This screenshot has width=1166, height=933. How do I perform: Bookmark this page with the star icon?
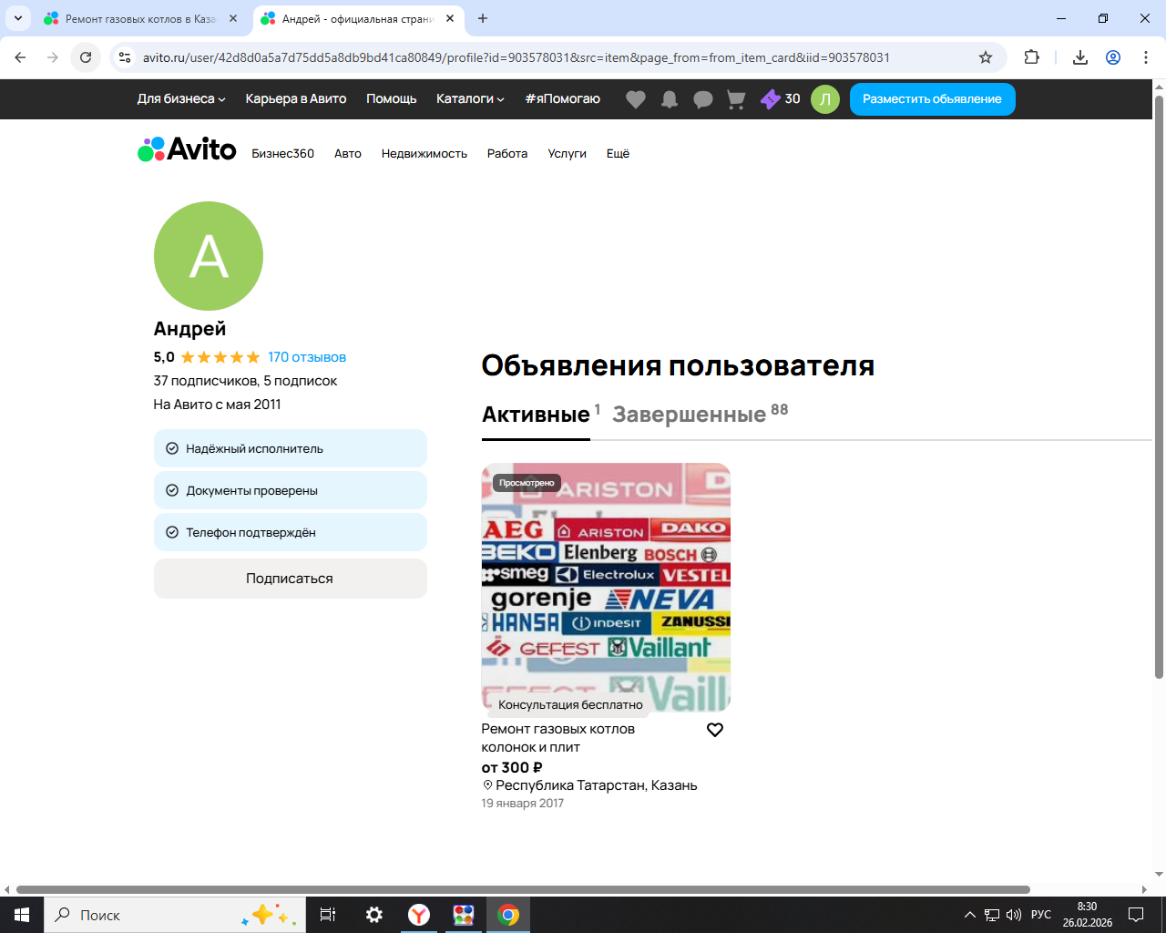(985, 57)
